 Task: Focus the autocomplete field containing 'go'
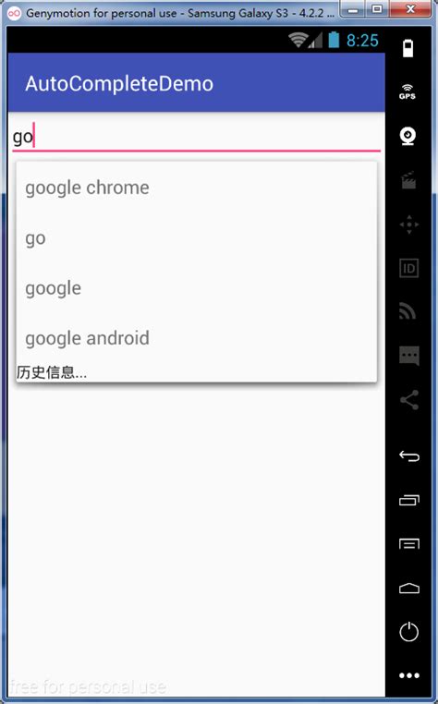click(196, 137)
